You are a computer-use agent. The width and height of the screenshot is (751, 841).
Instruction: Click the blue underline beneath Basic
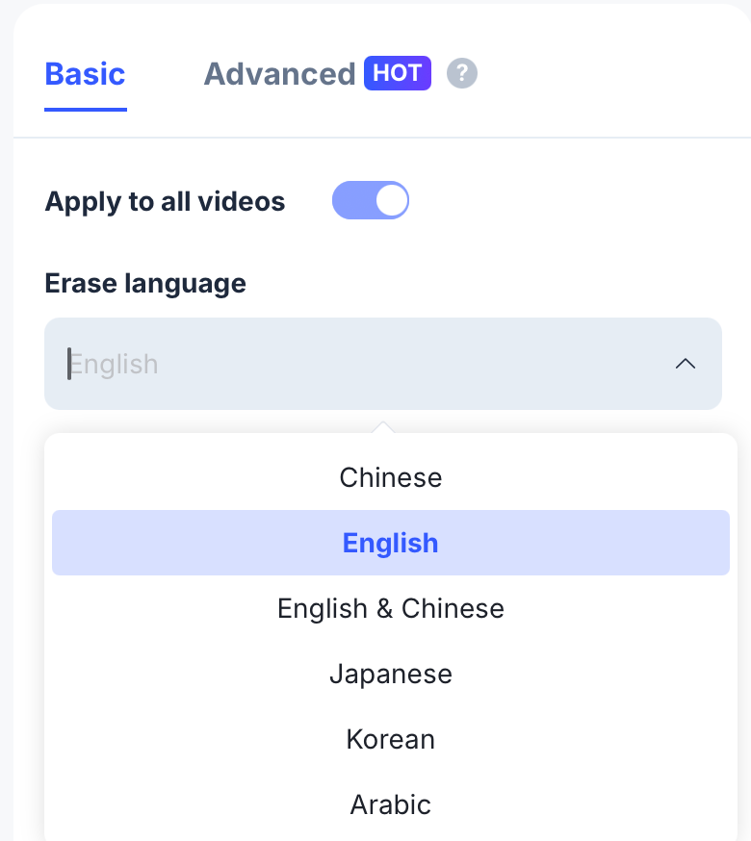(x=86, y=109)
